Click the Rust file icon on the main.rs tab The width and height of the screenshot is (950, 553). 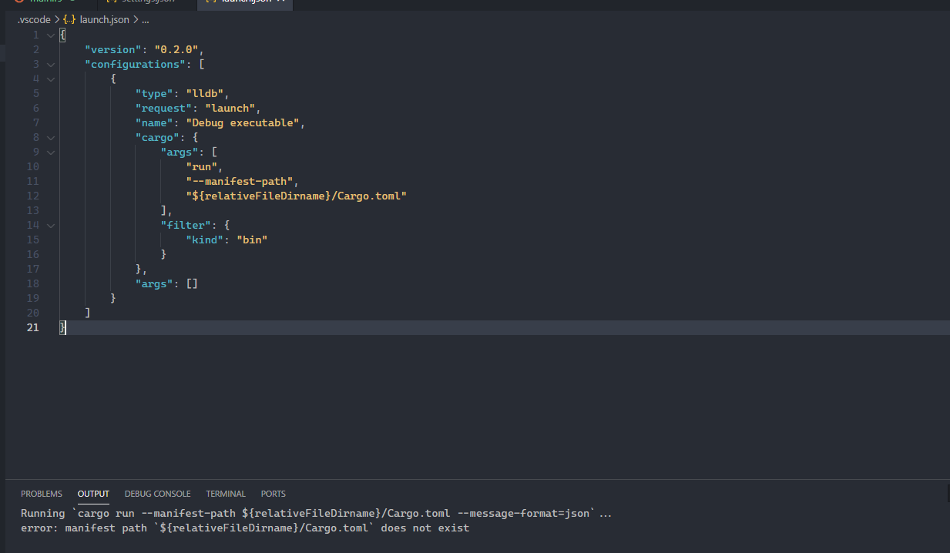[19, 2]
